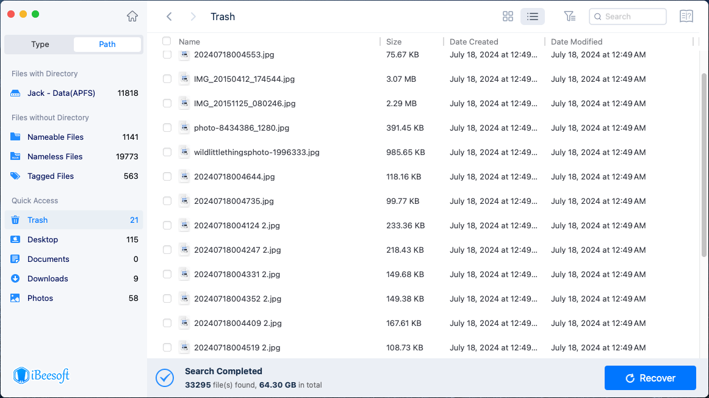Screen dimensions: 709x398
Task: Select file name 20240718004331 2.jpg
Action: [237, 274]
